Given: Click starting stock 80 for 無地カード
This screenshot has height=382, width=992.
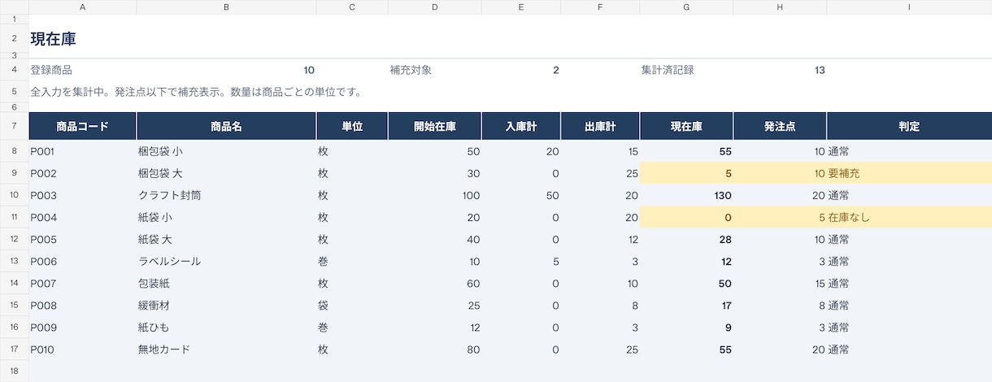Looking at the screenshot, I should pyautogui.click(x=473, y=349).
